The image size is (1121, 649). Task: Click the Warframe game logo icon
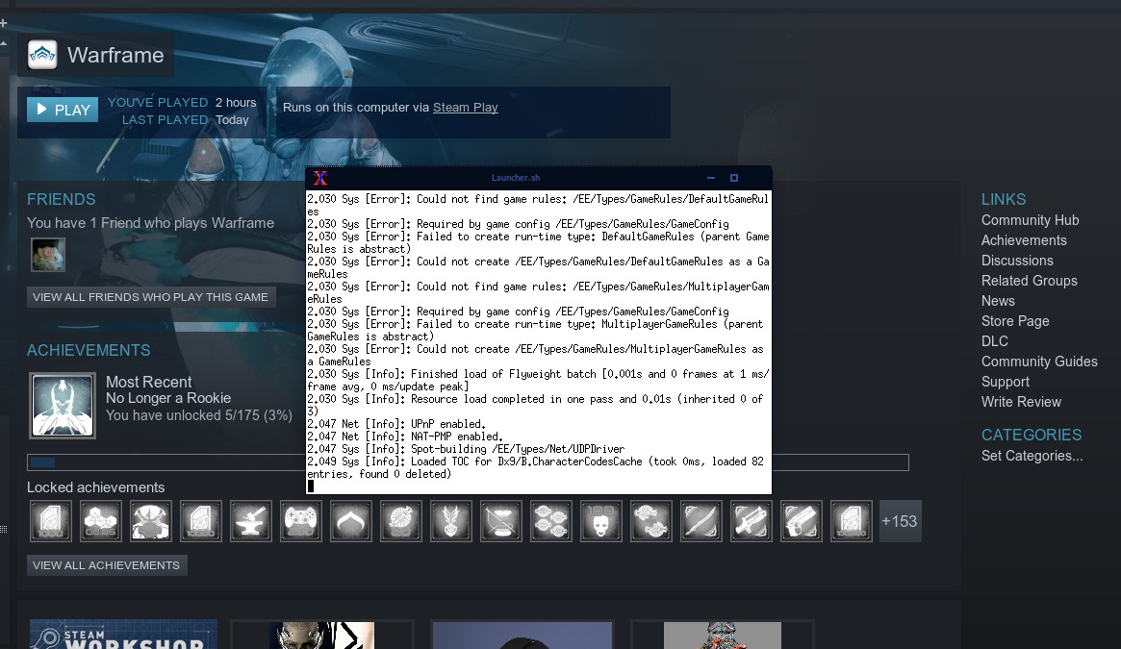click(x=42, y=55)
